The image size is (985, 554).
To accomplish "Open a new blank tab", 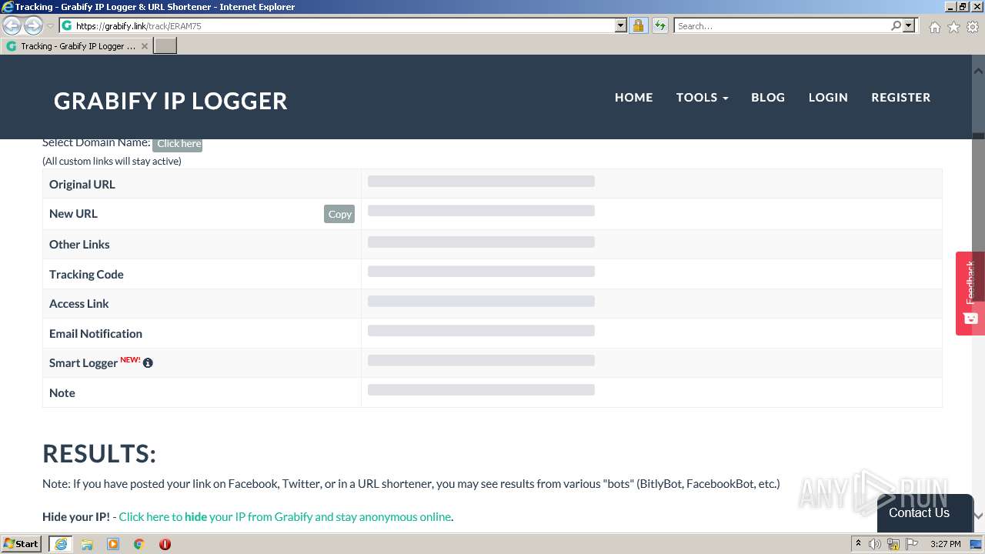I will [x=165, y=46].
